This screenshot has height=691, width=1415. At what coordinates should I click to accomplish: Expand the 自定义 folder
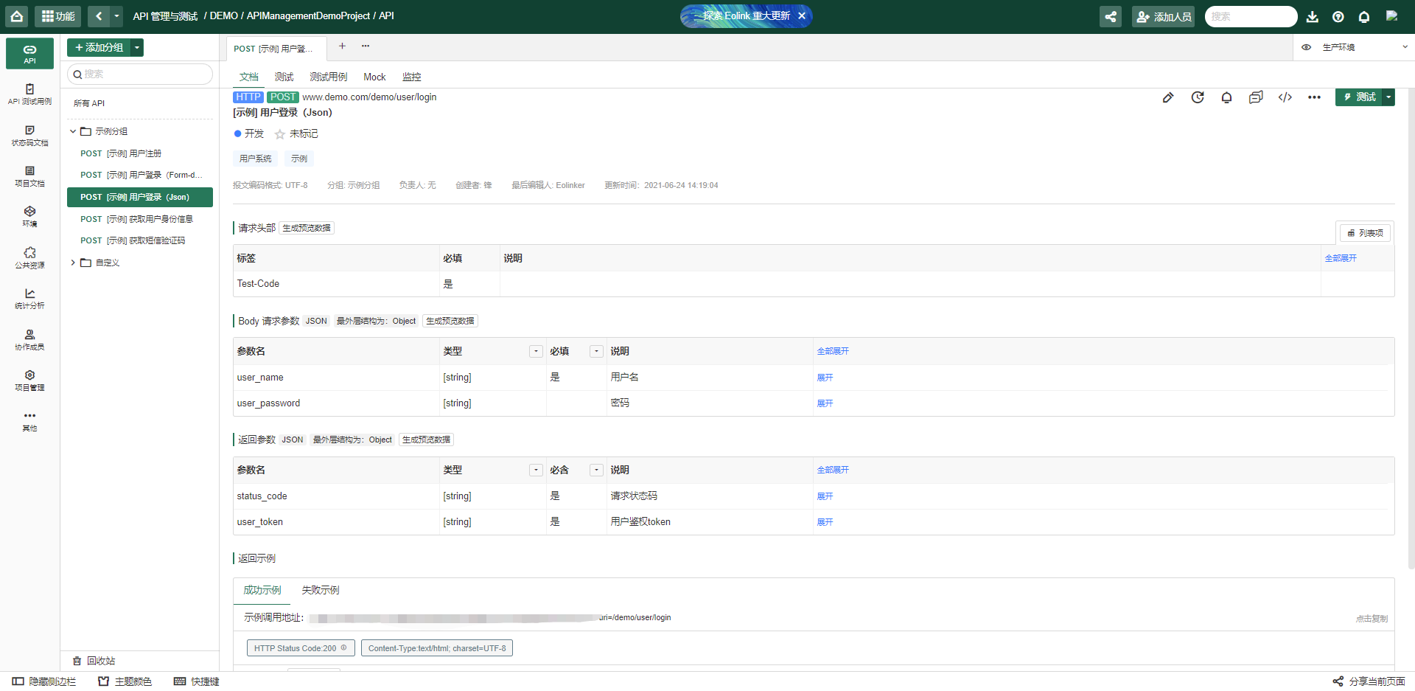pyautogui.click(x=73, y=263)
